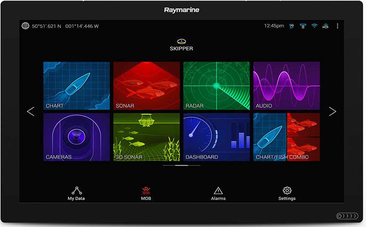Go to the next homescreen page
The height and width of the screenshot is (227, 366).
point(333,111)
